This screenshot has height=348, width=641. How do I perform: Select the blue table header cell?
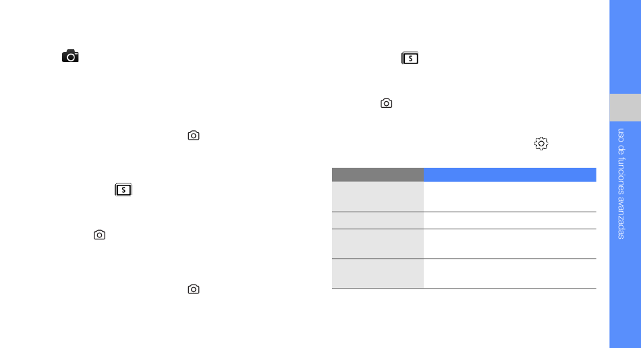(510, 175)
